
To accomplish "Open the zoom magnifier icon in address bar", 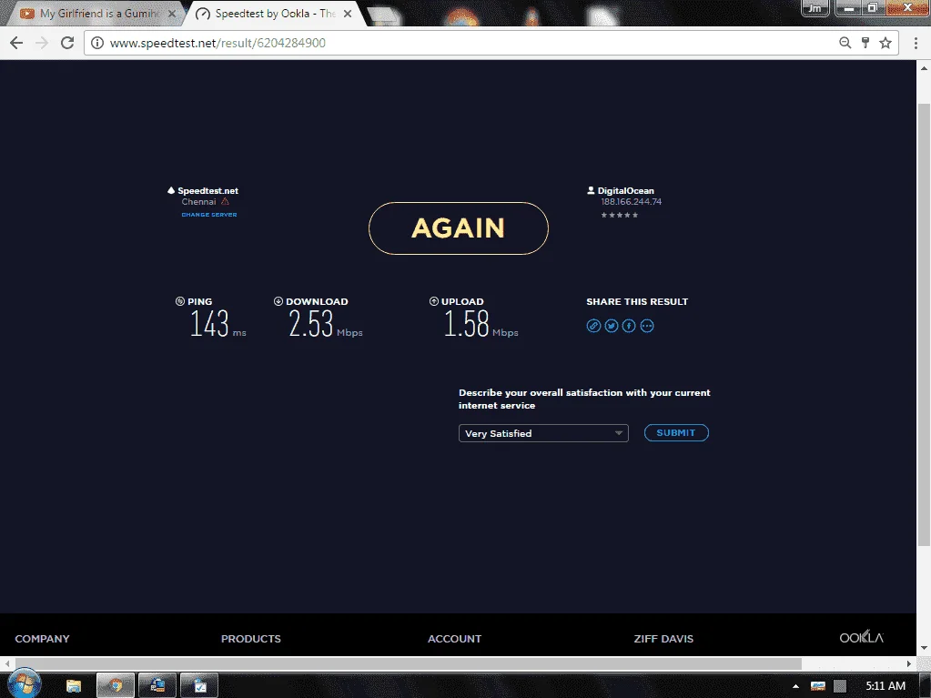I will click(845, 43).
